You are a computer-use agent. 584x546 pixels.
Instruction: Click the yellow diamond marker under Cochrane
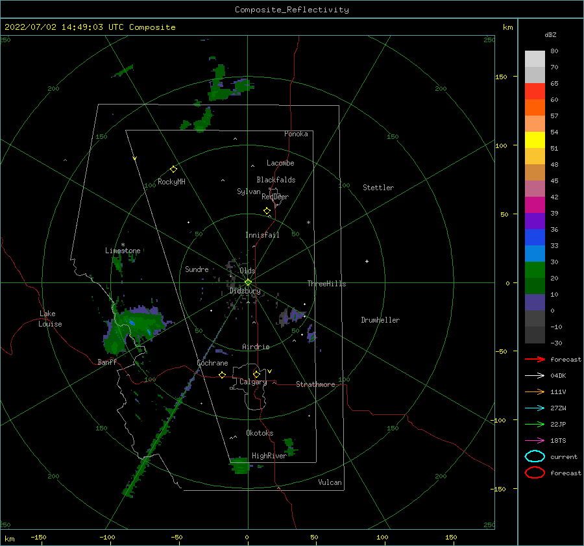coord(222,375)
